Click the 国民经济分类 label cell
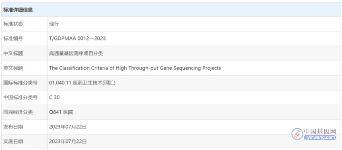This screenshot has height=150, width=342. (24, 112)
